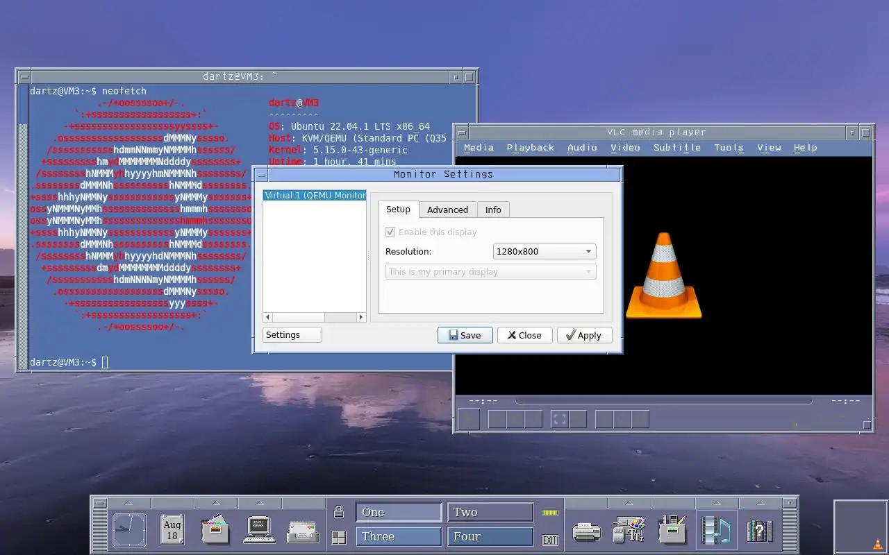Switch to workspace Four

pyautogui.click(x=490, y=536)
